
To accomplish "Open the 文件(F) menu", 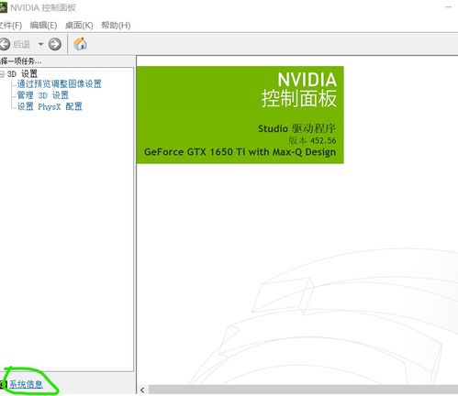I will [x=11, y=26].
